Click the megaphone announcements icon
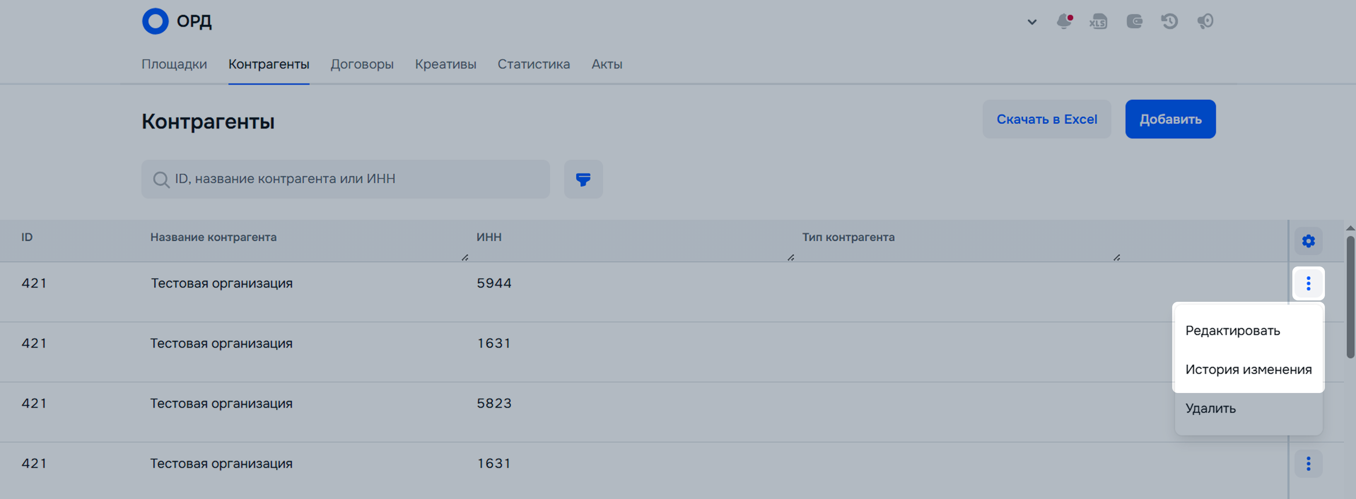Viewport: 1356px width, 499px height. point(1205,22)
